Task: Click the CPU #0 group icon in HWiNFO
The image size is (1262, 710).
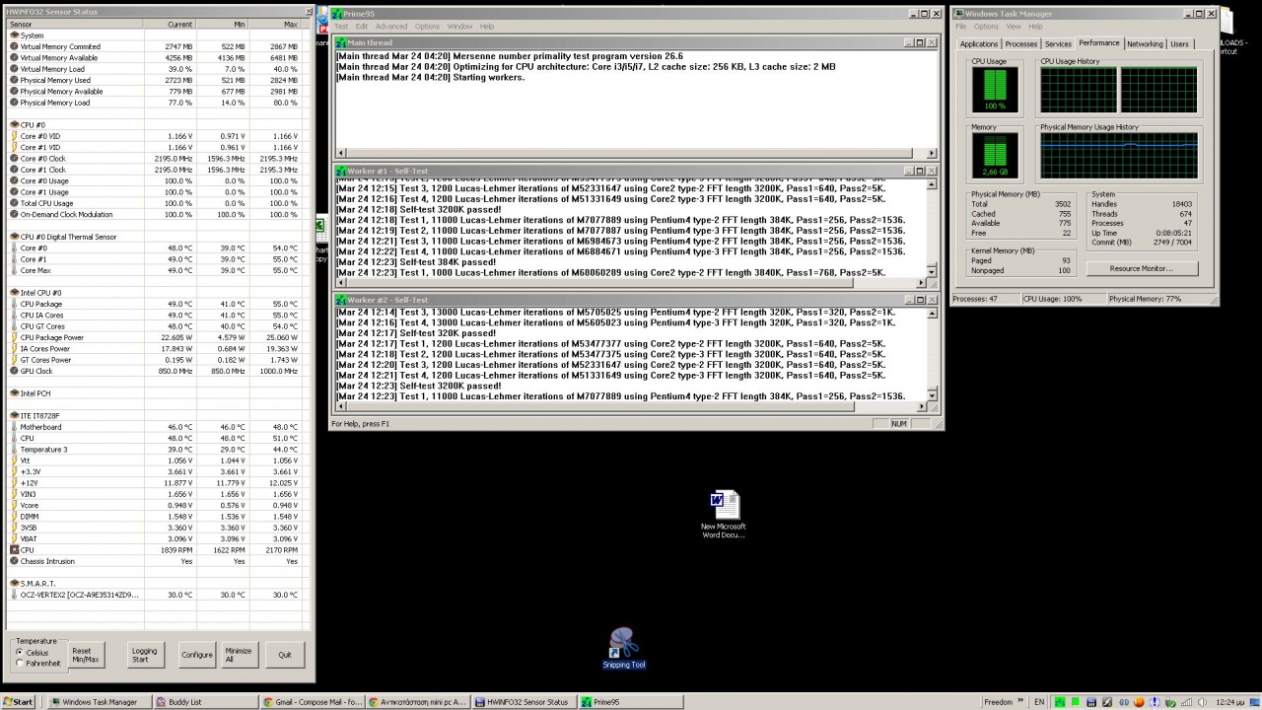Action: 14,125
